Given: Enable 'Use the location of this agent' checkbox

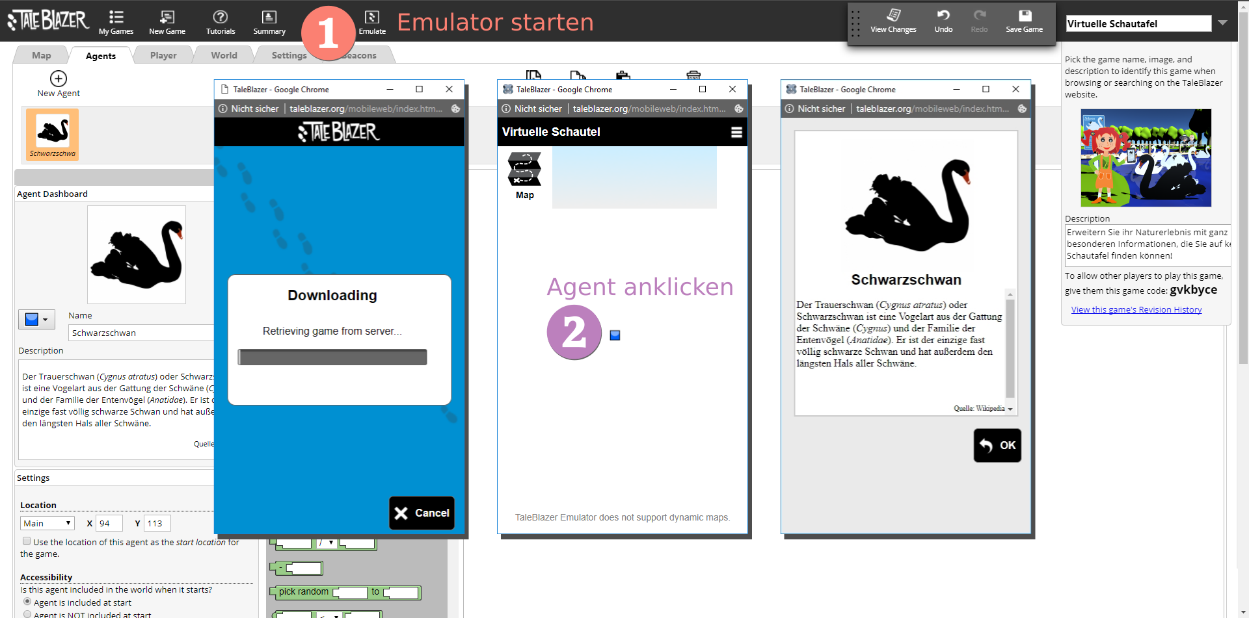Looking at the screenshot, I should [27, 541].
